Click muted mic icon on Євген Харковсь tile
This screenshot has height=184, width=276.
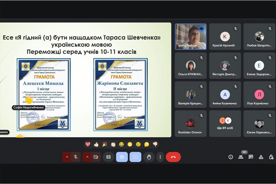click(x=270, y=116)
